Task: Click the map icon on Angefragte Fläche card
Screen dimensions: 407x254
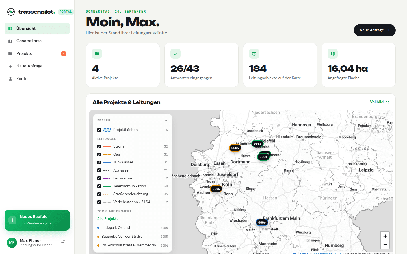Action: 333,54
